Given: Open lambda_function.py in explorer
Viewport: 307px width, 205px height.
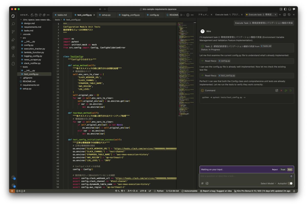Looking at the screenshot, I should tap(34, 52).
